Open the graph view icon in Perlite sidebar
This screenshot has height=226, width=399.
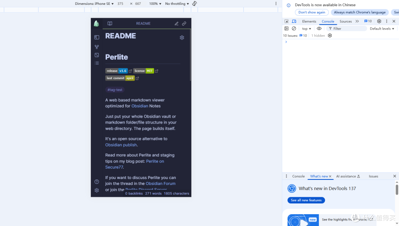tap(96, 47)
